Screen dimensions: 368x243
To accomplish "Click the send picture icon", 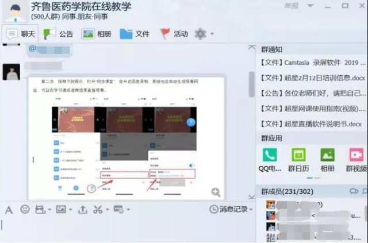I will point(61,209).
